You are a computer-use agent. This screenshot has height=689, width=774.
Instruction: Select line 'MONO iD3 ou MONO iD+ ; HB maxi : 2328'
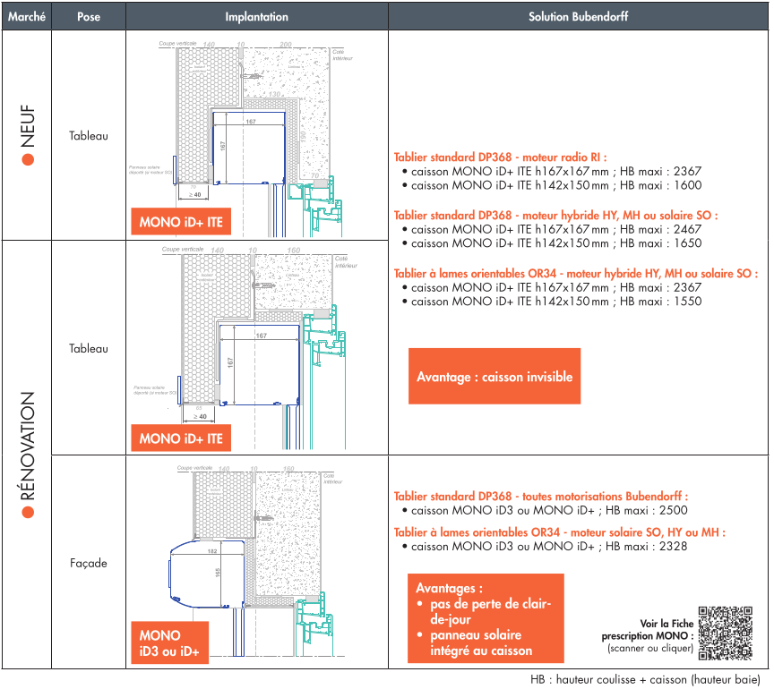point(549,546)
